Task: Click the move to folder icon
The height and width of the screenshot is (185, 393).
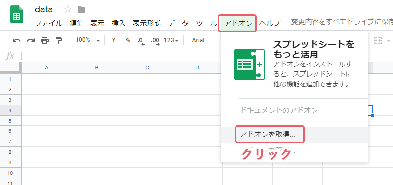Action: point(81,10)
